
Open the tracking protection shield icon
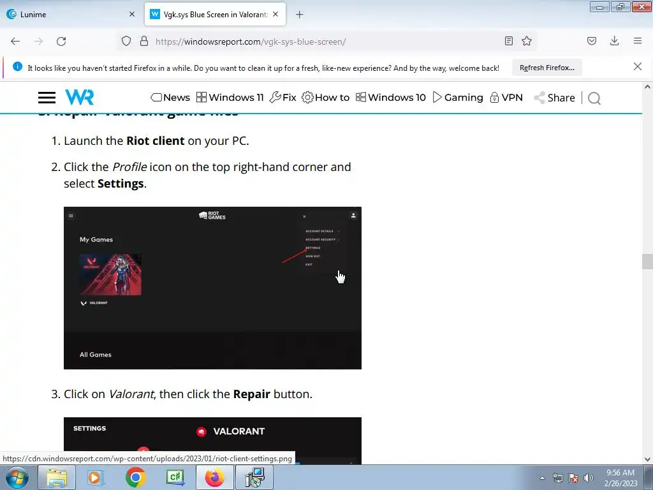[126, 41]
